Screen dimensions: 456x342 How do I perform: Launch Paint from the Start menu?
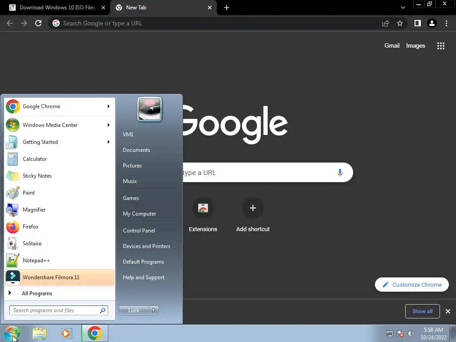(60, 192)
